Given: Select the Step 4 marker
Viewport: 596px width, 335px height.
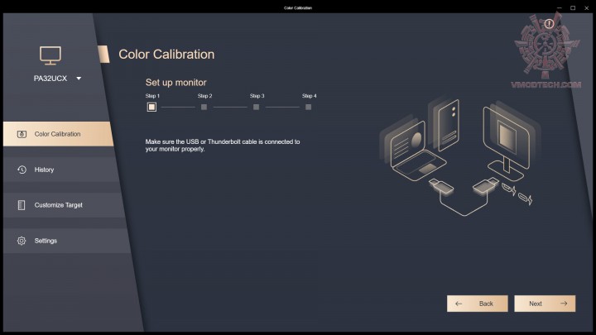Looking at the screenshot, I should (308, 107).
